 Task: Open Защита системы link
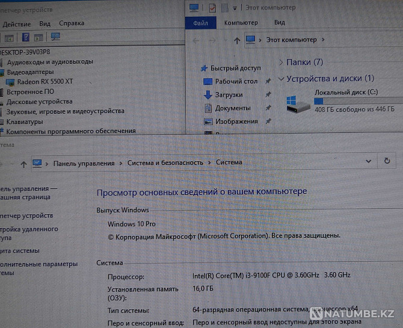(19, 250)
